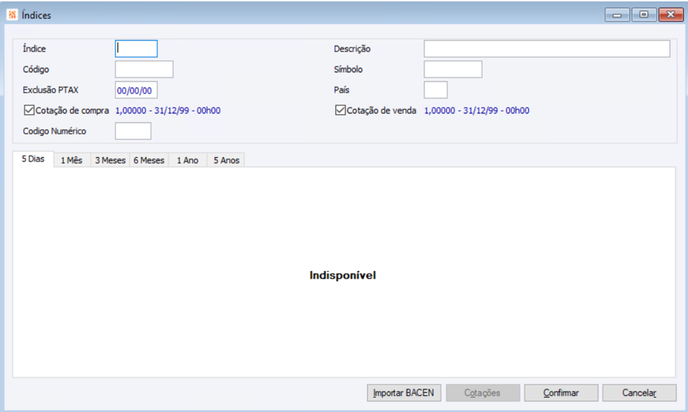This screenshot has height=412, width=688.
Task: Click the Cotações button
Action: tap(483, 393)
